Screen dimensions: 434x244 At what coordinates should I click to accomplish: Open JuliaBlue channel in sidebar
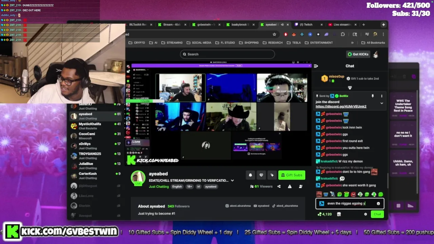click(x=95, y=166)
